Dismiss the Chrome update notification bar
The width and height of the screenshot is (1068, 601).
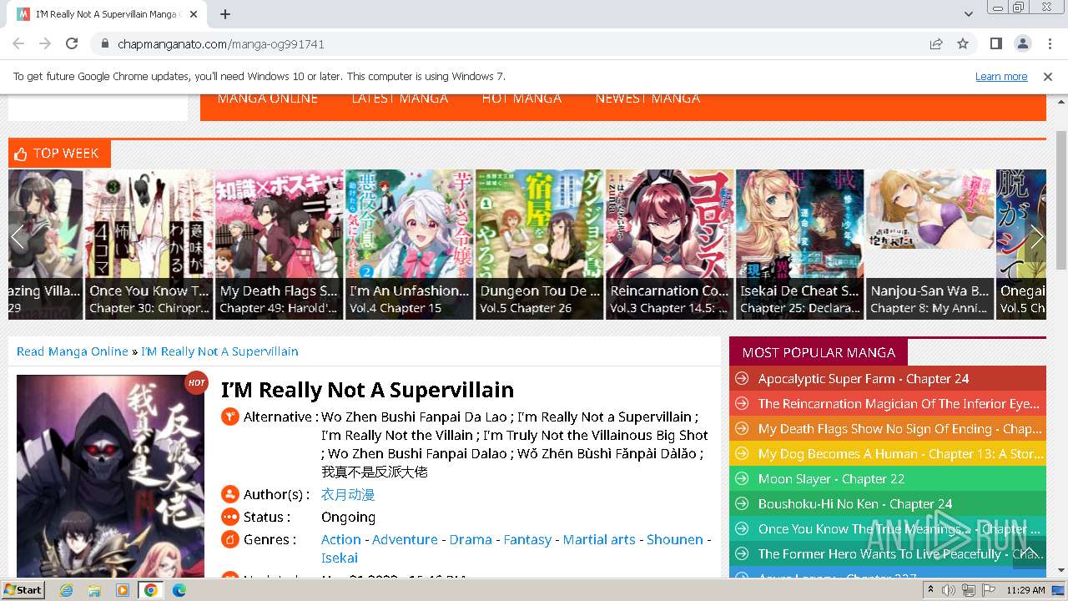coord(1048,76)
